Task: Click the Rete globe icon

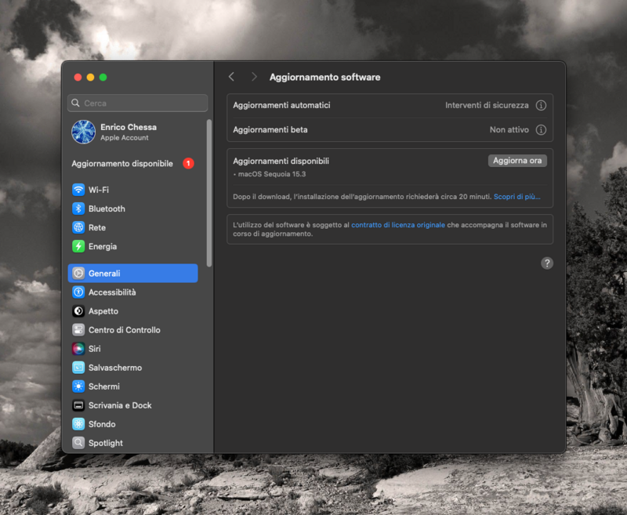Action: coord(78,227)
